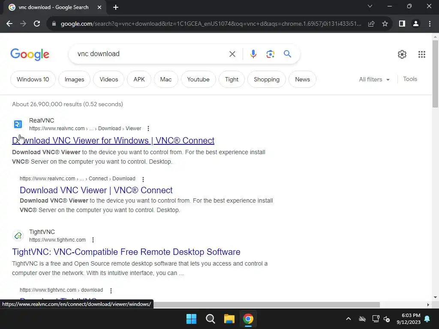Open Google apps grid icon
The image size is (439, 329).
coord(422,54)
